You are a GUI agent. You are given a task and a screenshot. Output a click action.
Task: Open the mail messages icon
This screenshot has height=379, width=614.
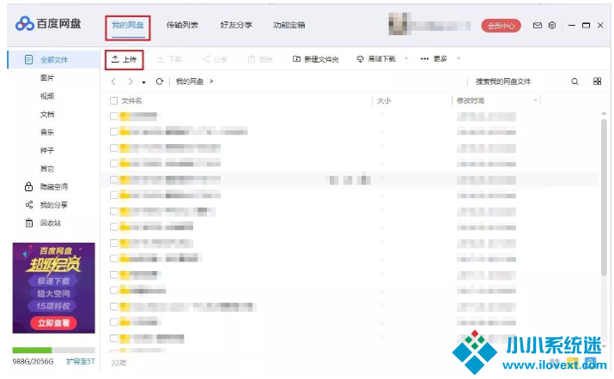pos(538,26)
